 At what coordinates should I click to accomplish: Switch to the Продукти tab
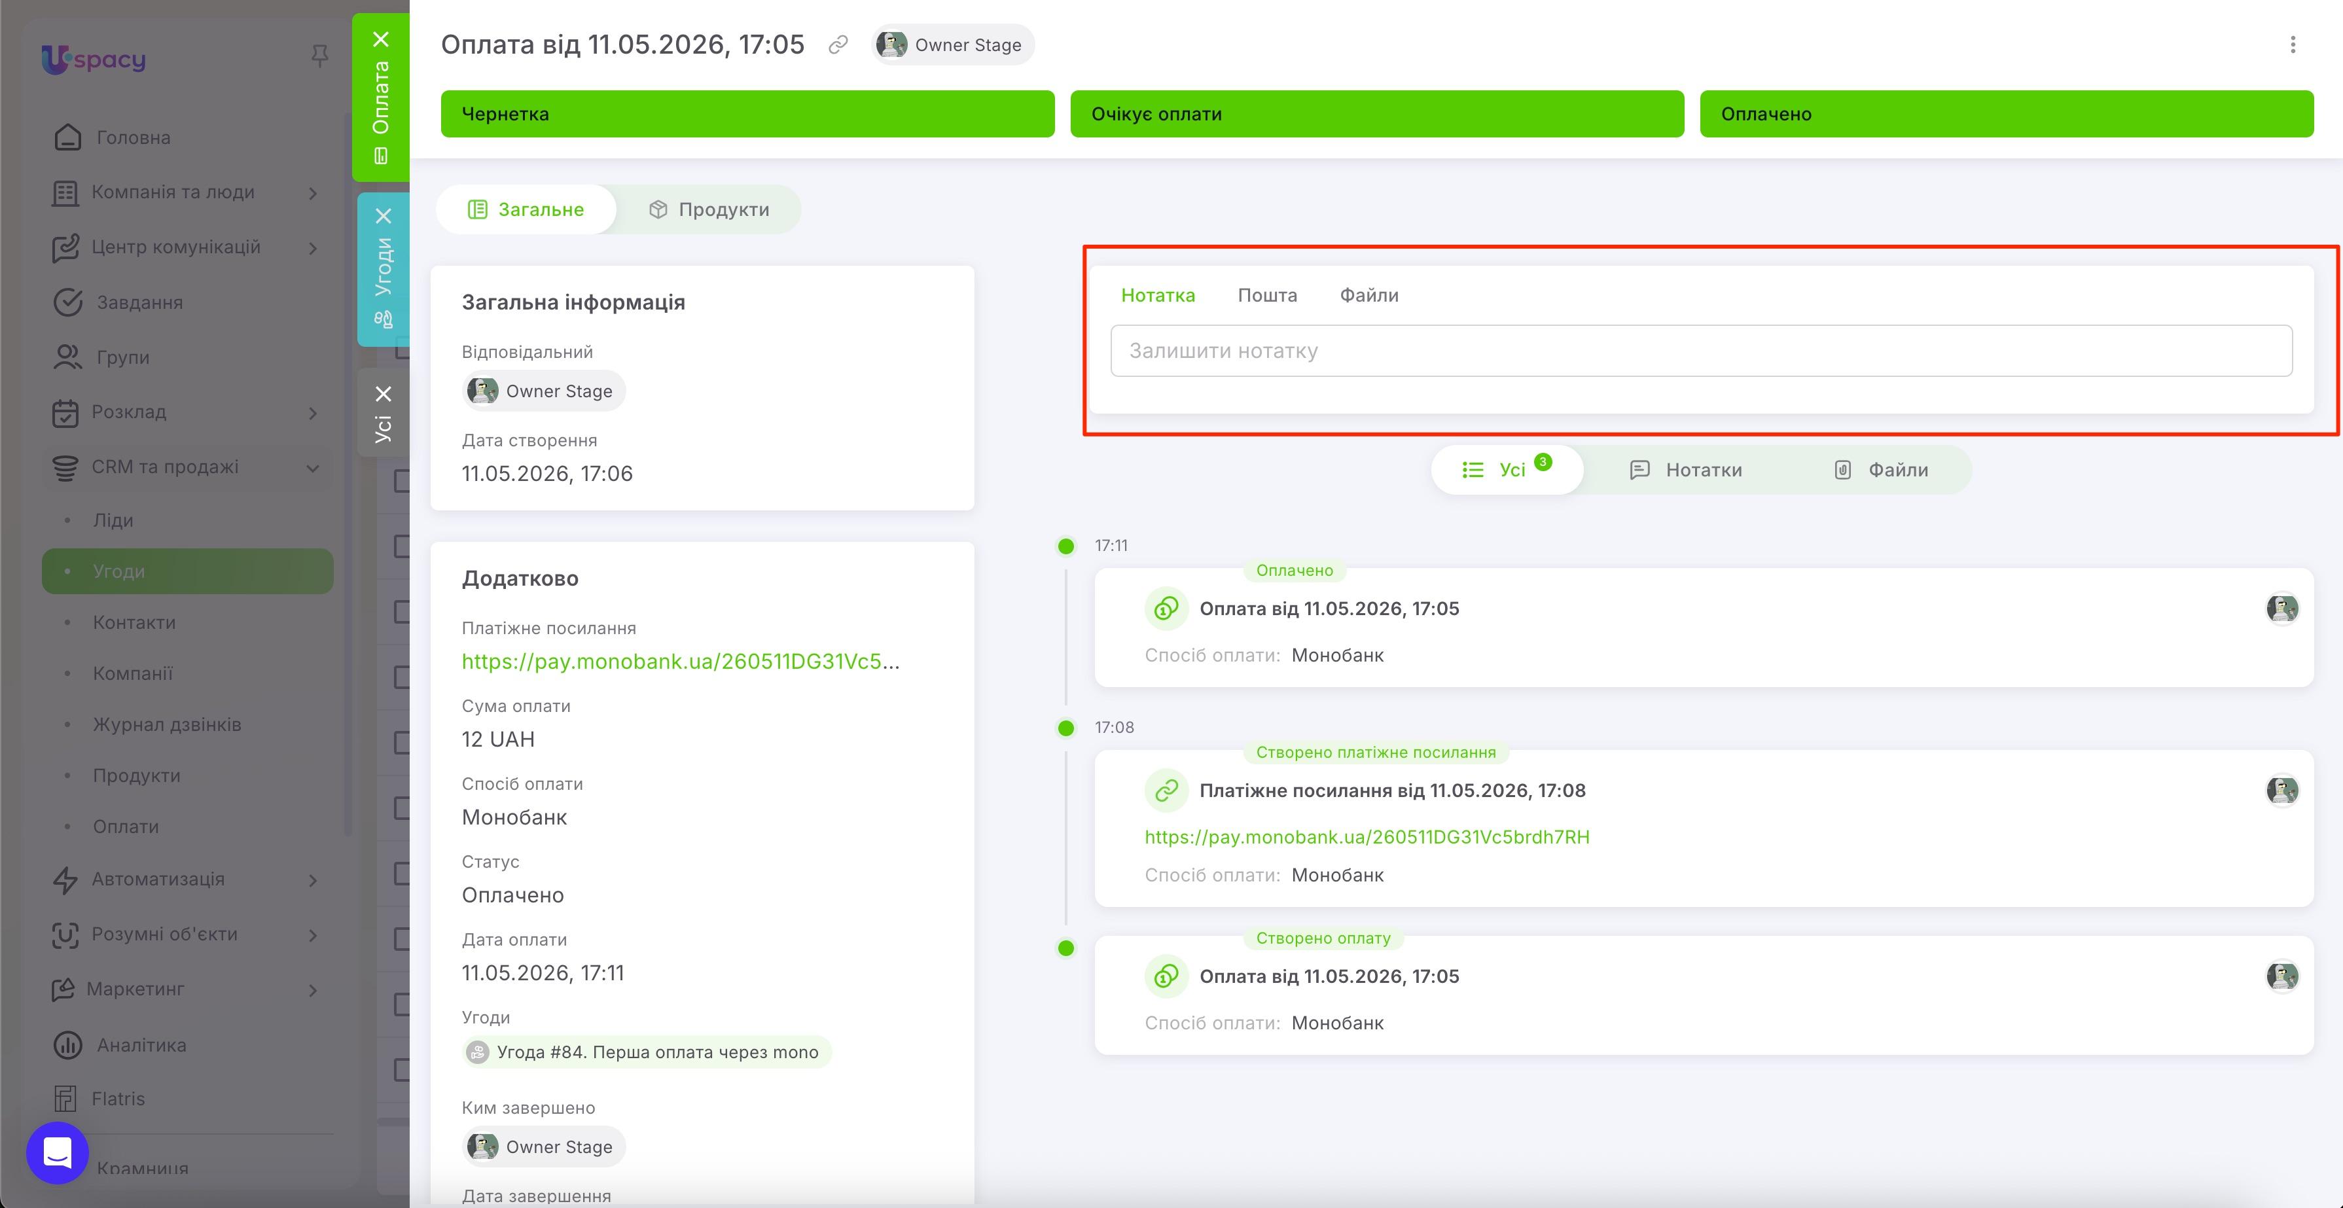click(709, 209)
